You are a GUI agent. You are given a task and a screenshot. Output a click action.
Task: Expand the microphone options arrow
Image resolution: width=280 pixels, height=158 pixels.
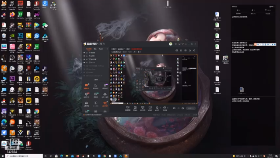[x=160, y=108]
